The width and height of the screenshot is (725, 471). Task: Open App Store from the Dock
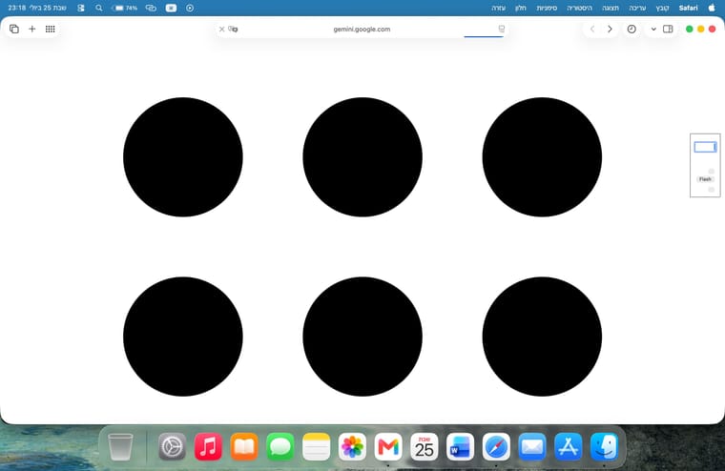[x=569, y=446]
